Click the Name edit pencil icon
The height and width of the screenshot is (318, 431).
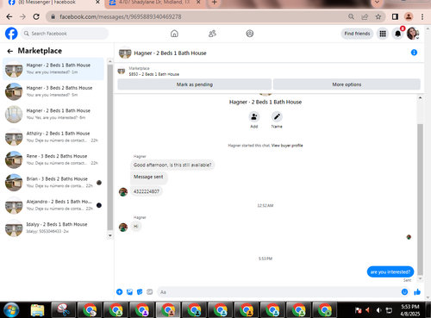277,116
